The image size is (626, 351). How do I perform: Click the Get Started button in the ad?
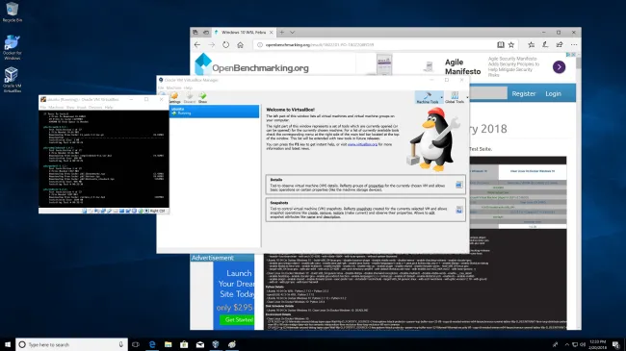point(238,319)
